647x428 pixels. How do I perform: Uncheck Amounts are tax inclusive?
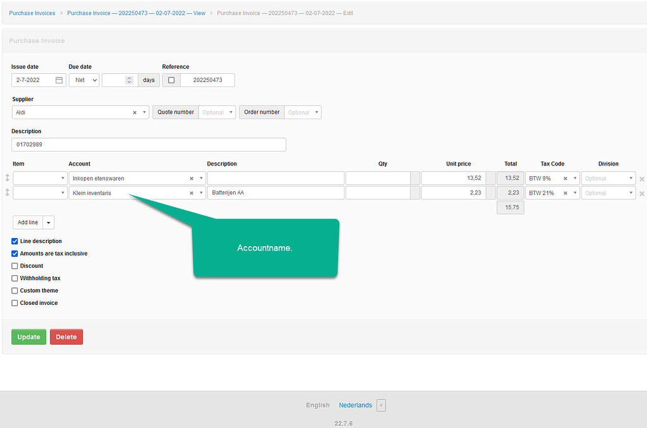(x=15, y=254)
